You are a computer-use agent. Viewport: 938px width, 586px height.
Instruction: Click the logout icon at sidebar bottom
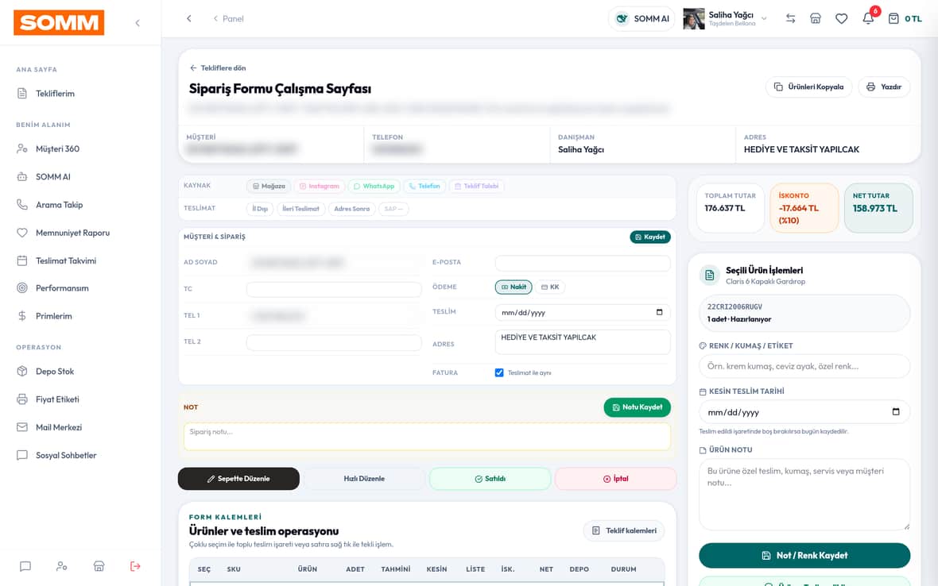tap(135, 565)
